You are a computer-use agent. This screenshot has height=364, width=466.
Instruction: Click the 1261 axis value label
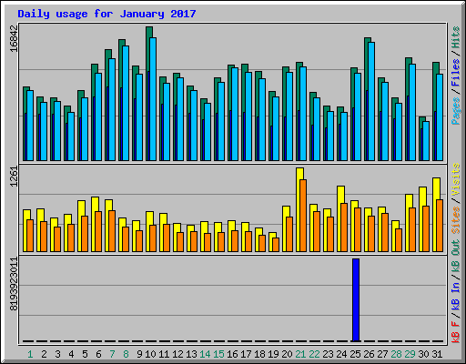[x=14, y=177]
